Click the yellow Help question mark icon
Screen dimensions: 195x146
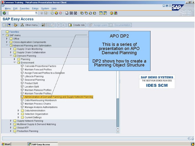[112, 13]
